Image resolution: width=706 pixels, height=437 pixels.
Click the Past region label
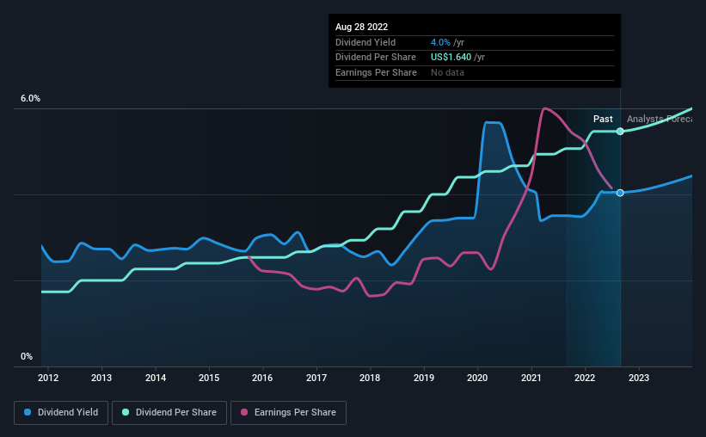pos(603,119)
